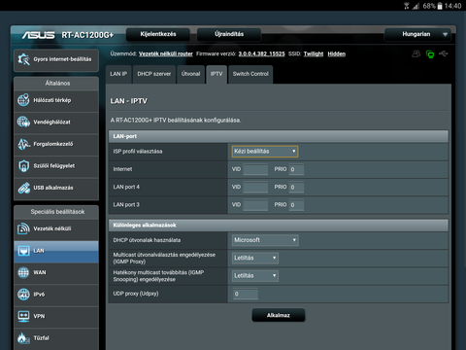Viewport: 466px width, 350px height.
Task: Focus the LAN port 3 VID field
Action: pos(255,205)
